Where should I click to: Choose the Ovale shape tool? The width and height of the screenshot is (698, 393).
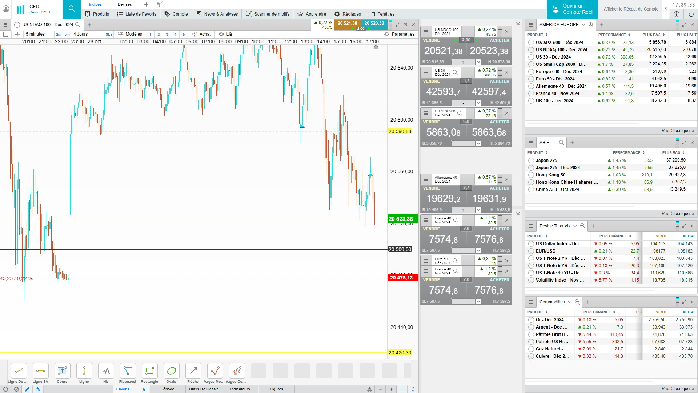(x=171, y=371)
